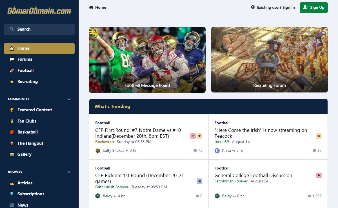Viewport: 338px width, 208px height.
Task: Click the green Sign Up button
Action: 314,7
